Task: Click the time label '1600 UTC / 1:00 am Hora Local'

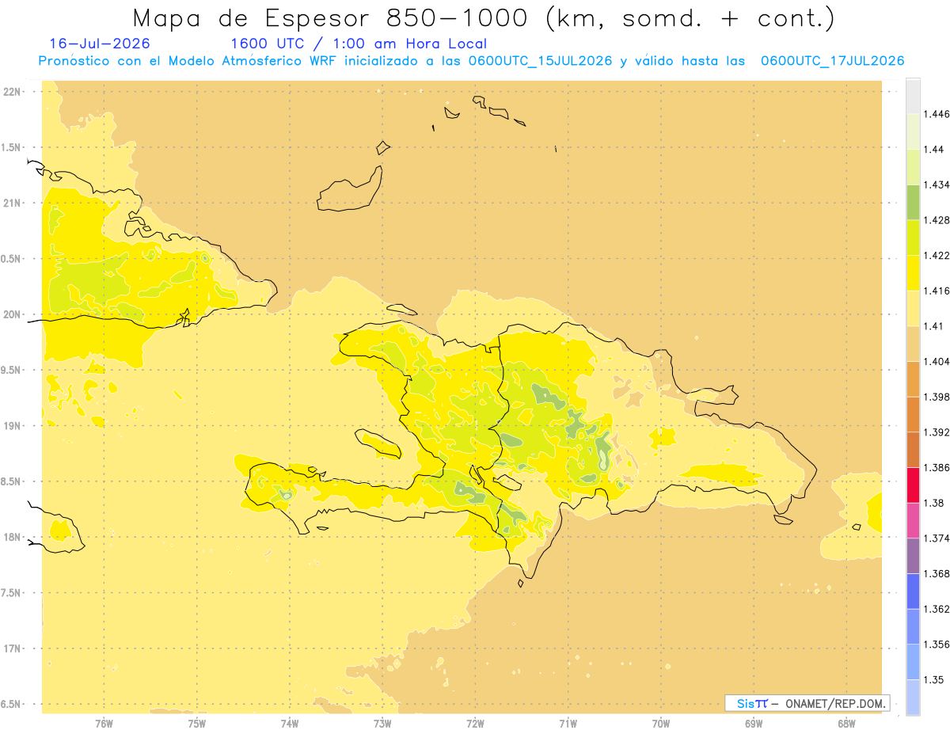Action: 359,44
